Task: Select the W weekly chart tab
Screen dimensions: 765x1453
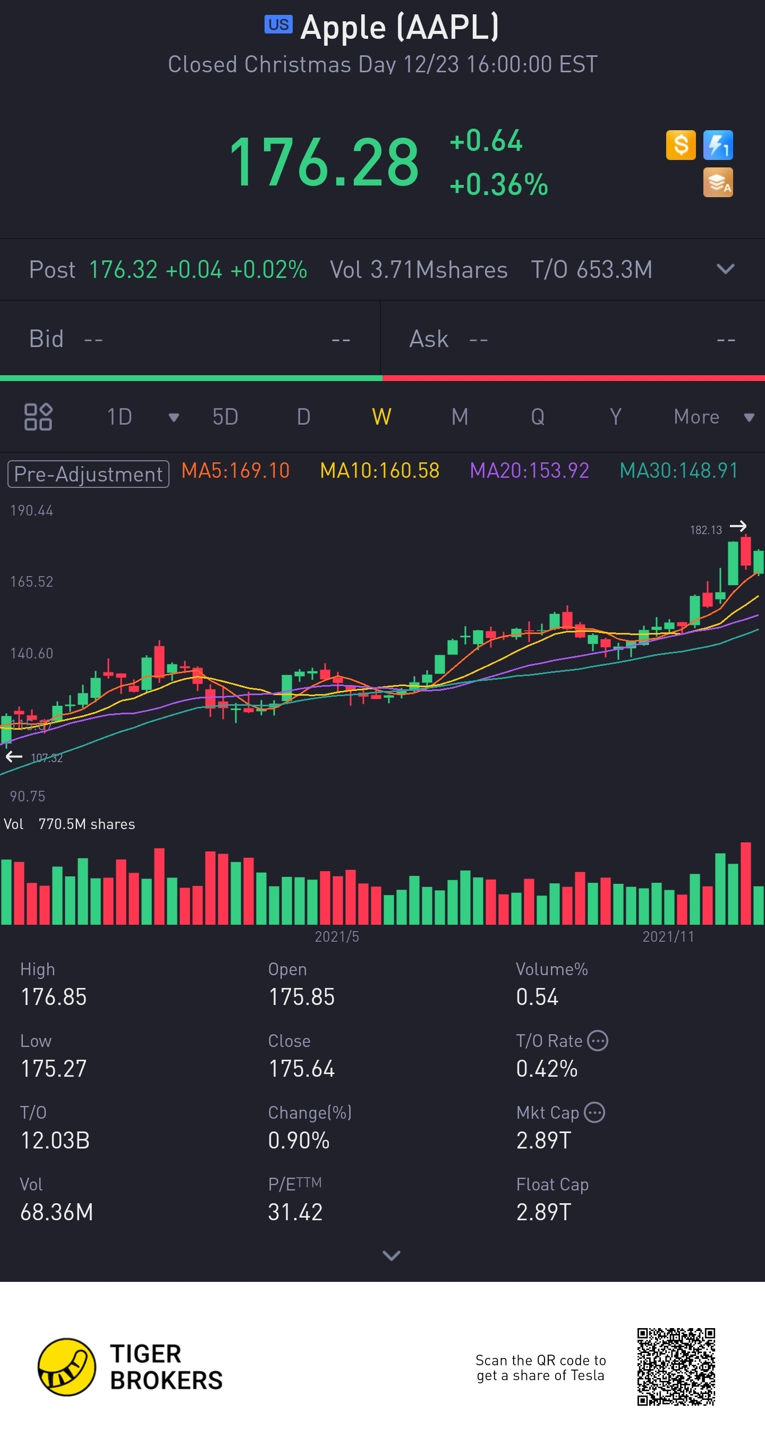Action: click(381, 417)
